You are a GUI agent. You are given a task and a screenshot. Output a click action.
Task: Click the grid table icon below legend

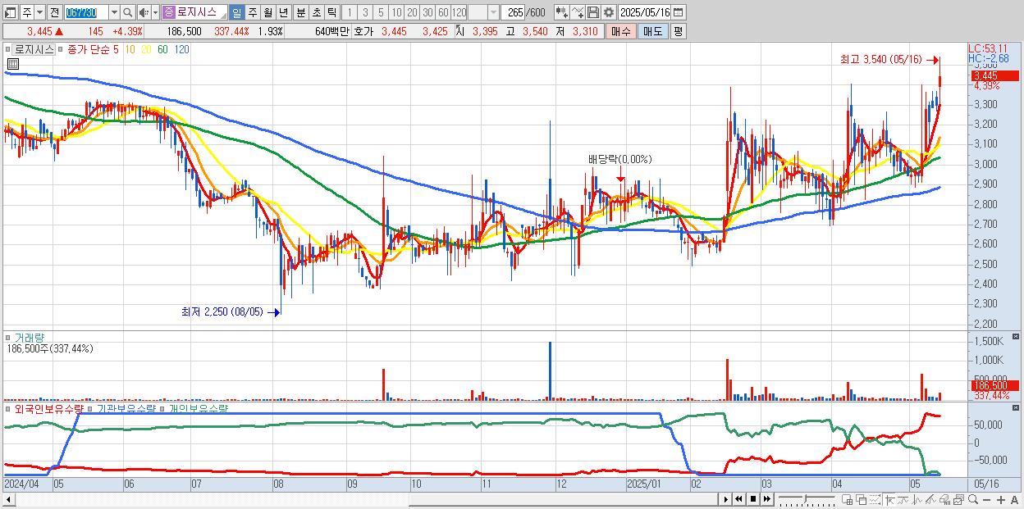pyautogui.click(x=12, y=64)
